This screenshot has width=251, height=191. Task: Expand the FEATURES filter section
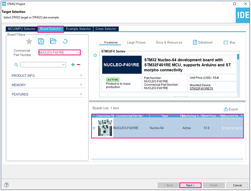tap(47, 94)
